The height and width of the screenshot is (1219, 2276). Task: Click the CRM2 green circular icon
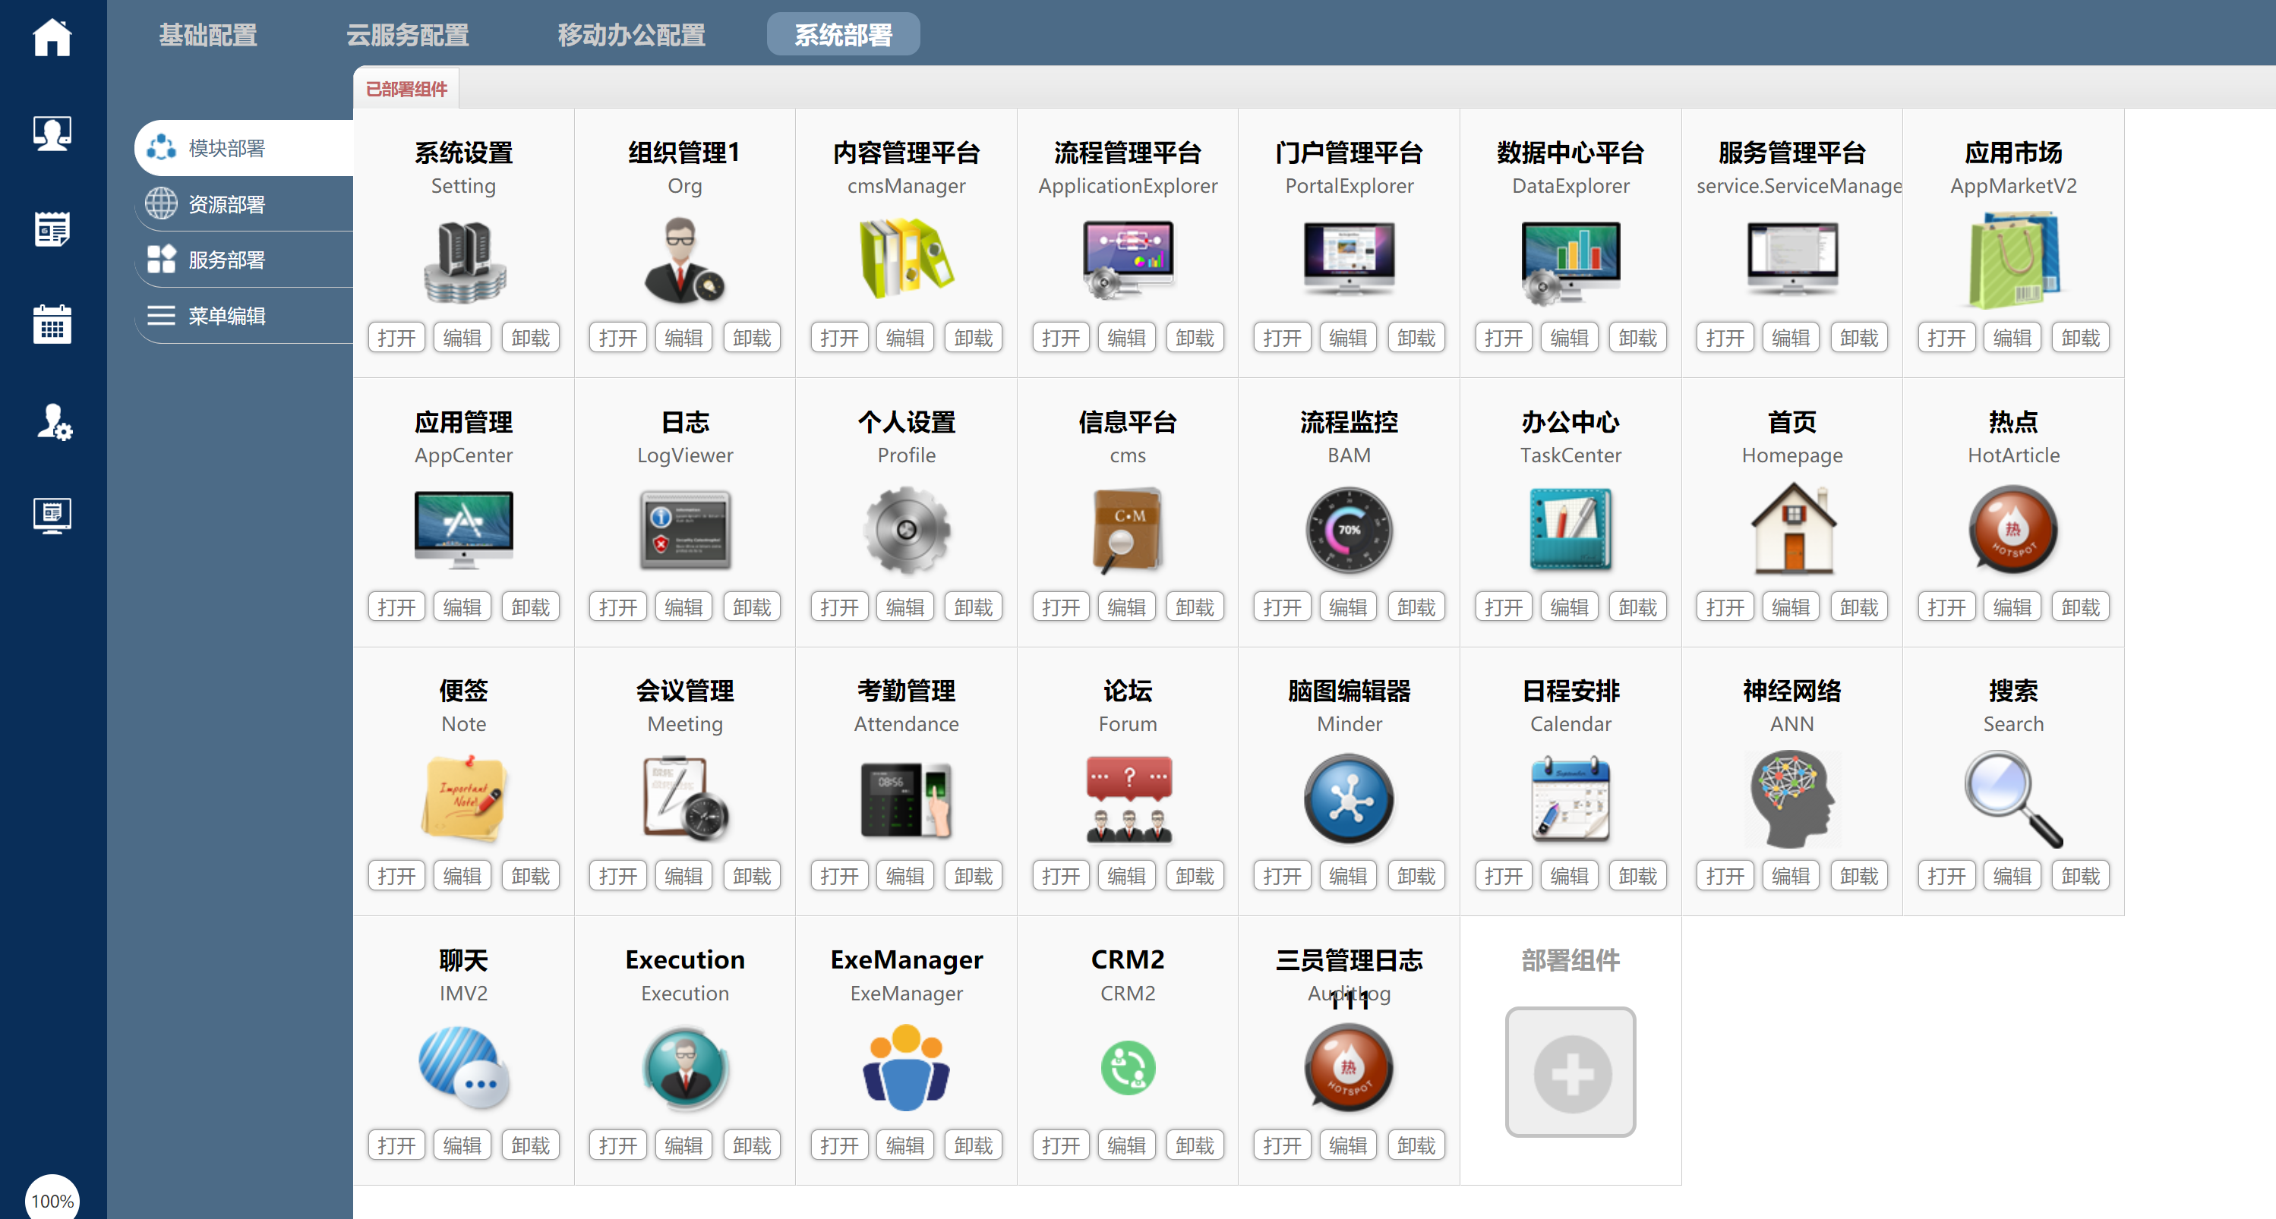coord(1128,1068)
